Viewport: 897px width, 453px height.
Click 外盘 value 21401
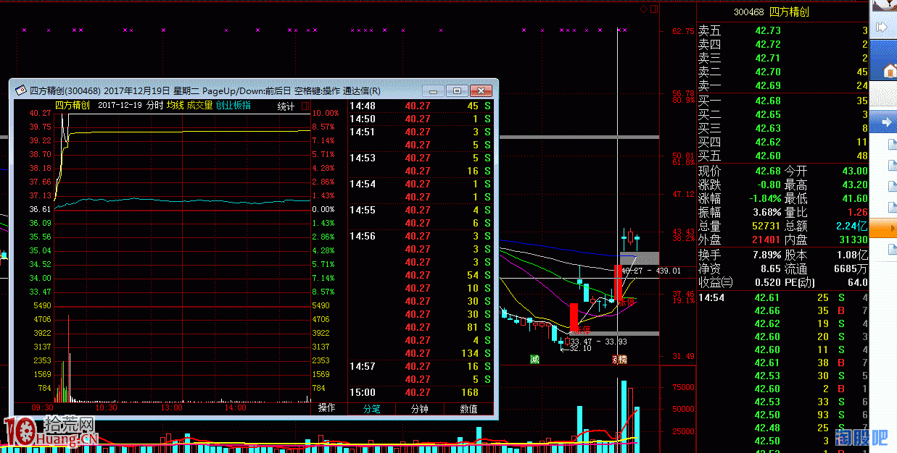(766, 240)
